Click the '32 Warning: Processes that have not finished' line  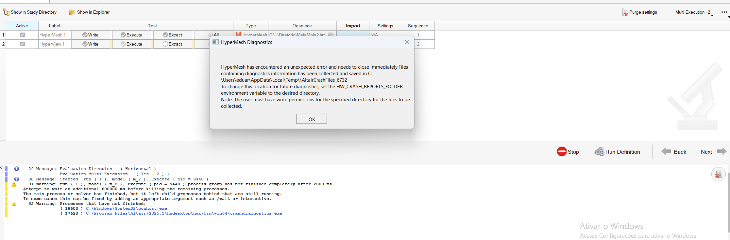point(87,204)
